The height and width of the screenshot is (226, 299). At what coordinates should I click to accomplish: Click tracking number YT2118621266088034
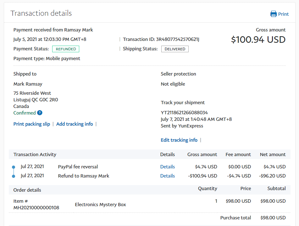[x=184, y=113]
